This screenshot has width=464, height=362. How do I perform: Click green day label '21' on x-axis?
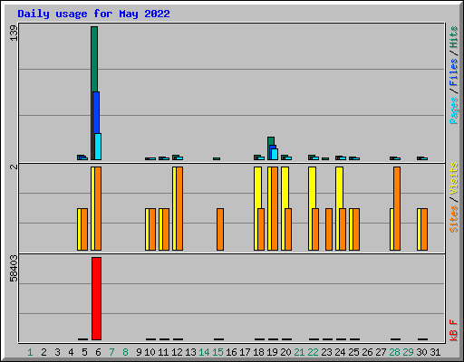(x=299, y=352)
